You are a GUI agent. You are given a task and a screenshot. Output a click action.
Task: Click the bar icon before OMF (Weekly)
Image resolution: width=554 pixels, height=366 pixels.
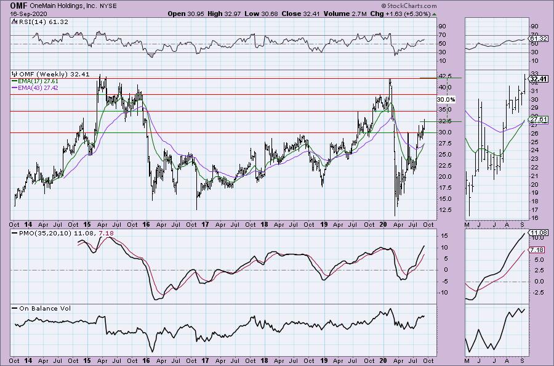pyautogui.click(x=15, y=75)
